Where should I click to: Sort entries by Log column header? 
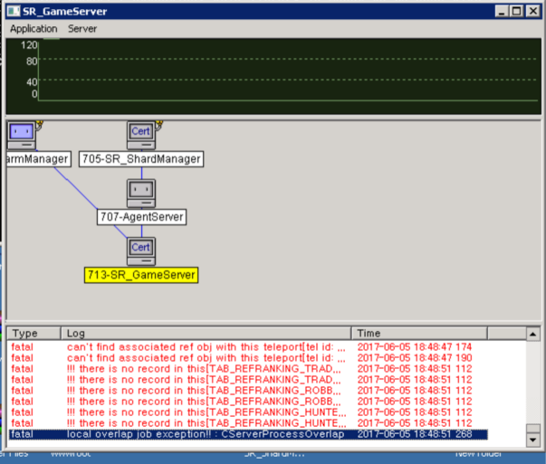click(206, 333)
